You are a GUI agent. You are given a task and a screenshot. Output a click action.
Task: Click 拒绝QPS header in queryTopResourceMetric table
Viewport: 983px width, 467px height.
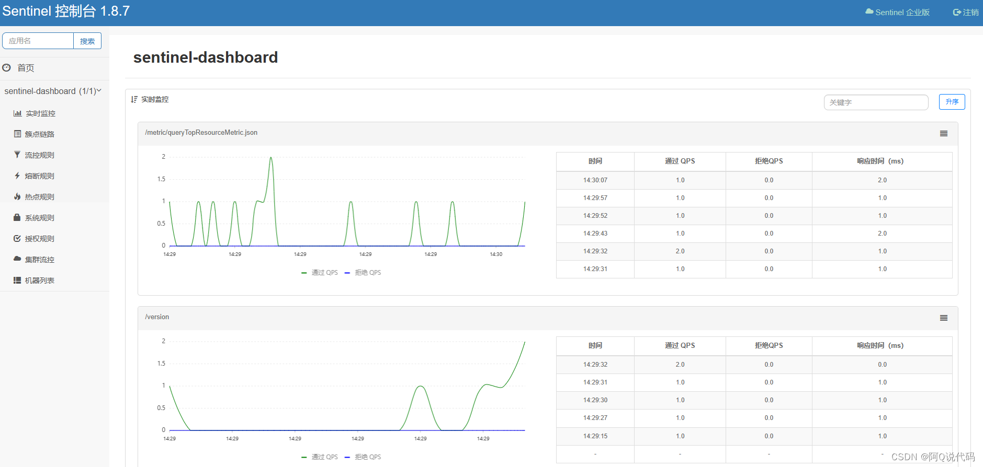pos(769,161)
